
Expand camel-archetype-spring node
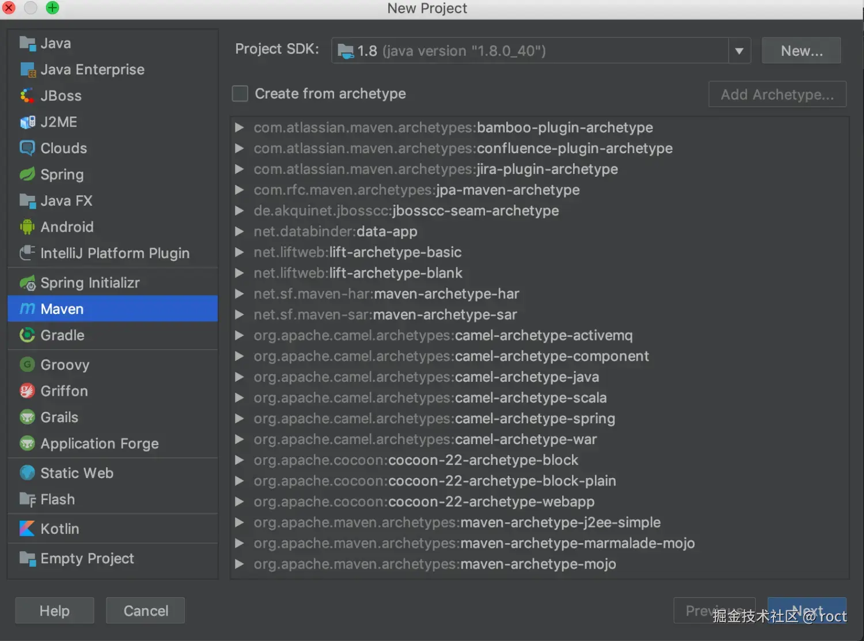239,418
